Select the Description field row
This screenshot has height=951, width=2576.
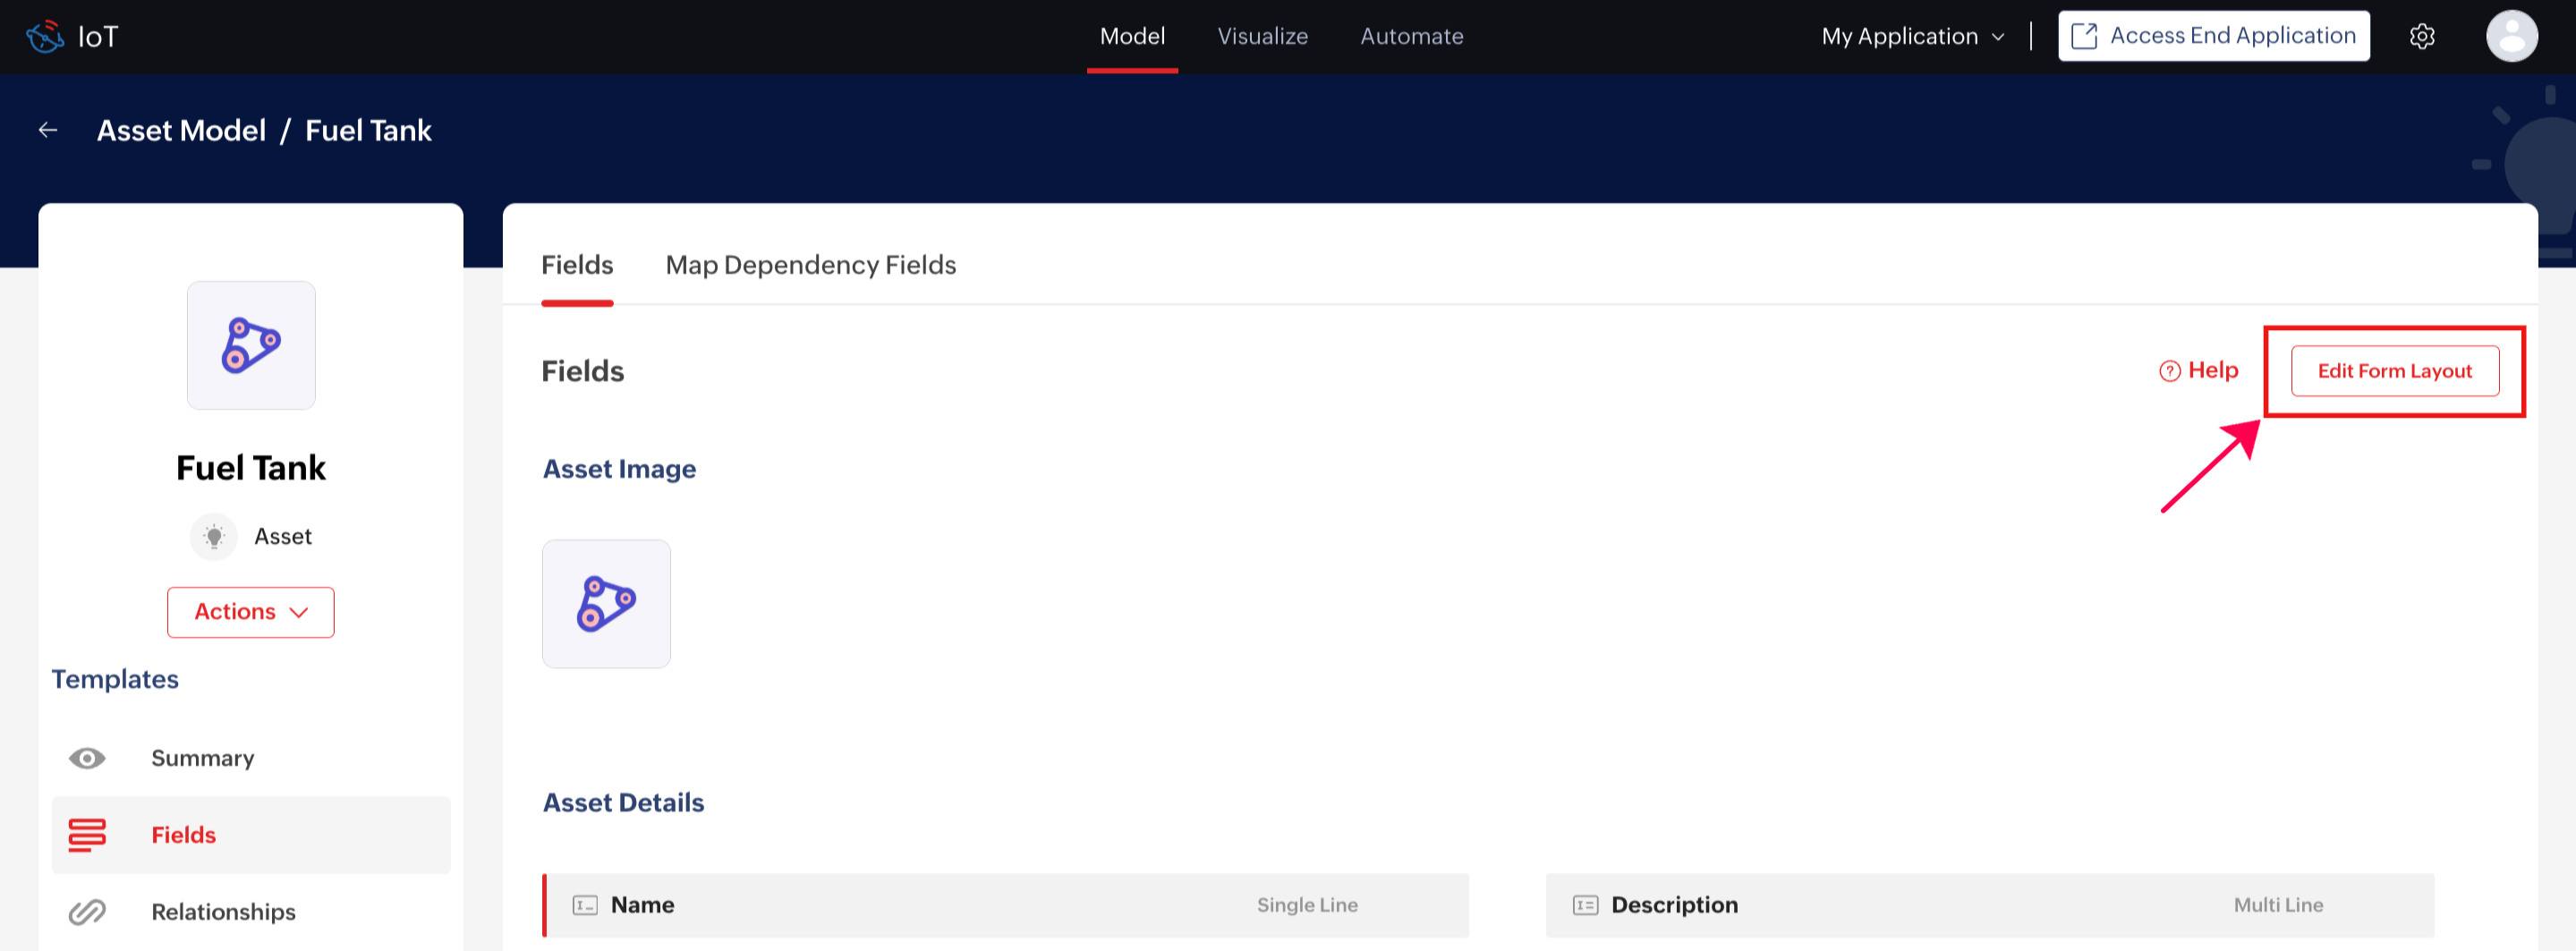1990,905
